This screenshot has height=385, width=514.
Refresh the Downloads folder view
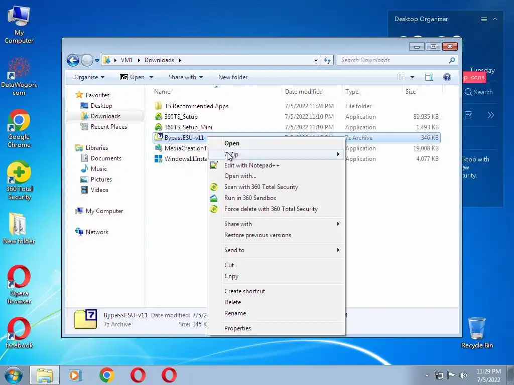[x=327, y=60]
